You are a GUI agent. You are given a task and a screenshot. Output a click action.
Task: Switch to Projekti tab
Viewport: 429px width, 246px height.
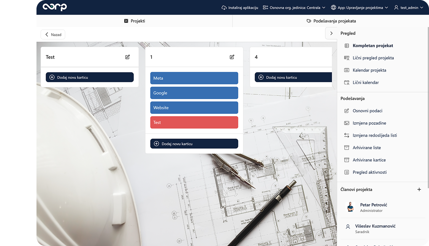[135, 21]
